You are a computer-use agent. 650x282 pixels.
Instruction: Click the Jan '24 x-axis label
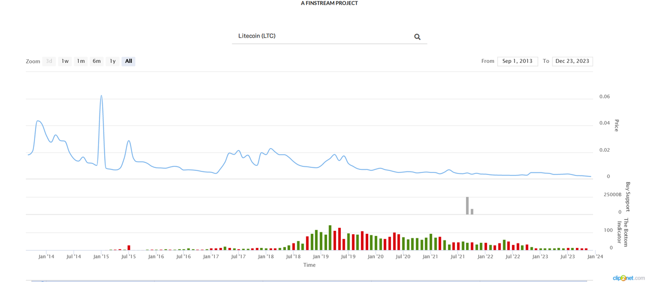[x=595, y=257]
